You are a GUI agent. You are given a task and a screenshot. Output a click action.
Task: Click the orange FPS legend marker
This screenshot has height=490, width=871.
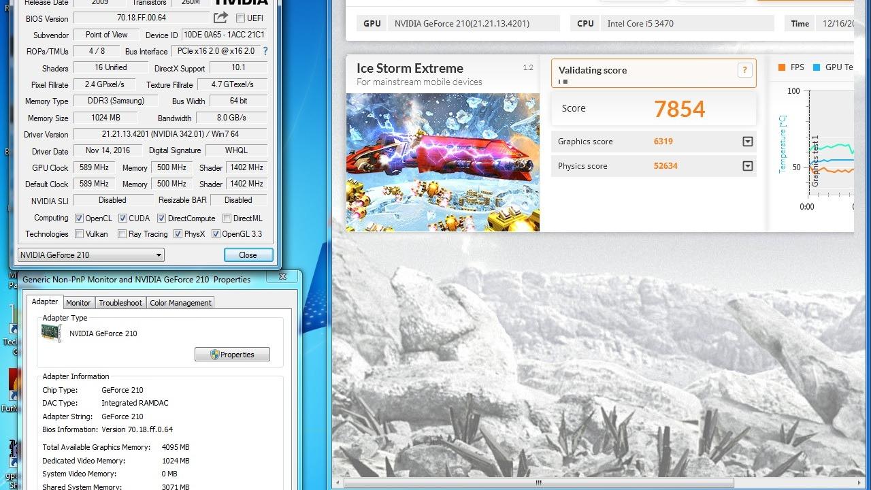tap(781, 67)
